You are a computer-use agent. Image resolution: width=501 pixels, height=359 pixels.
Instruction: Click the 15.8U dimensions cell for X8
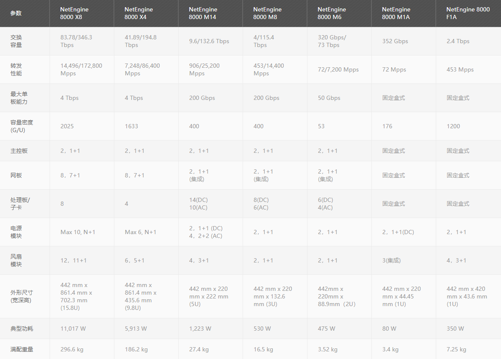[76, 296]
